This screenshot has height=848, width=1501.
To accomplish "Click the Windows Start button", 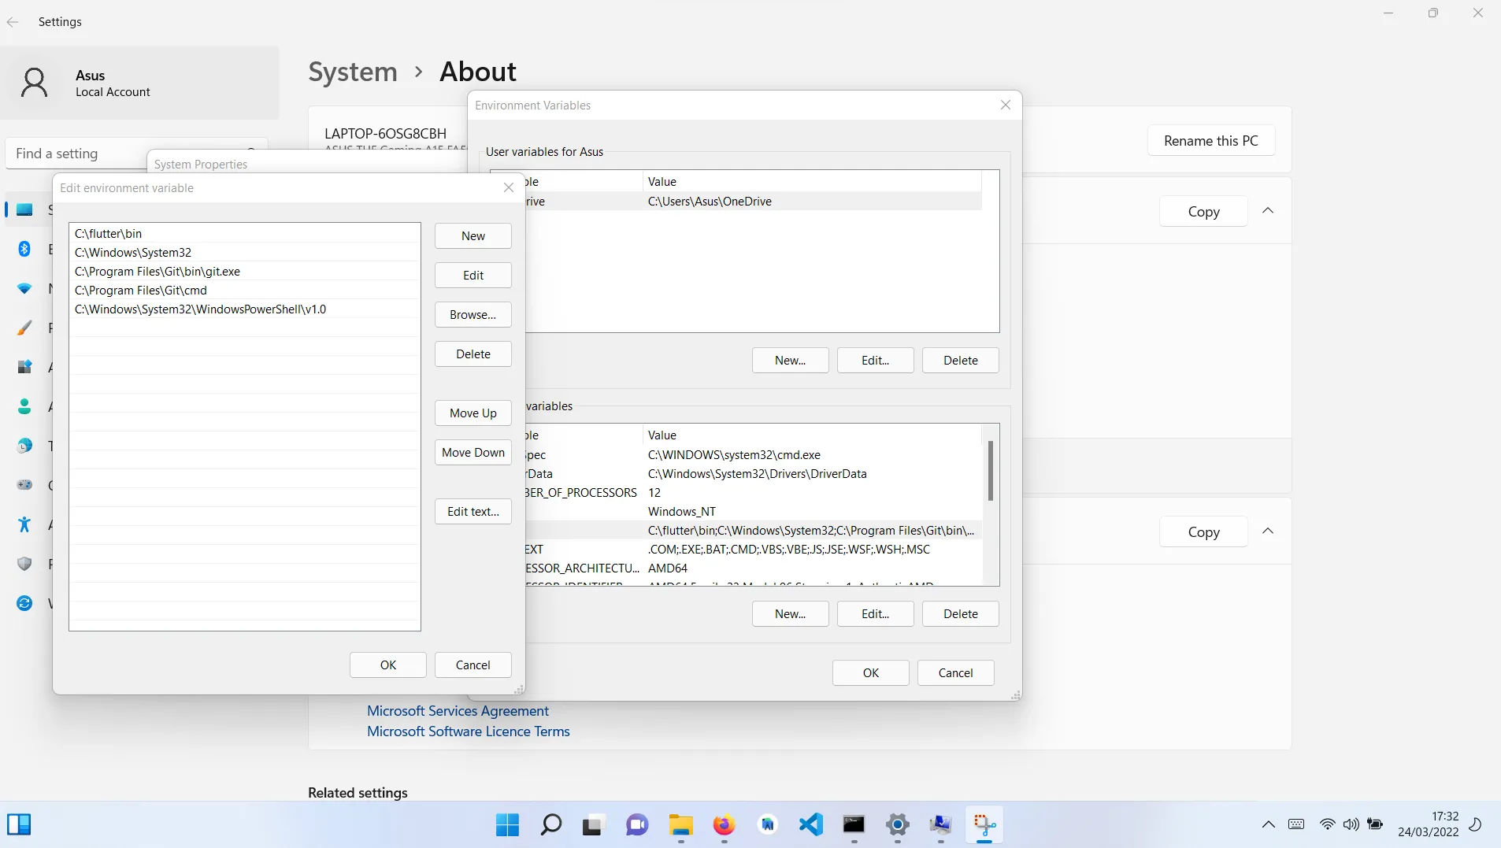I will pyautogui.click(x=507, y=824).
